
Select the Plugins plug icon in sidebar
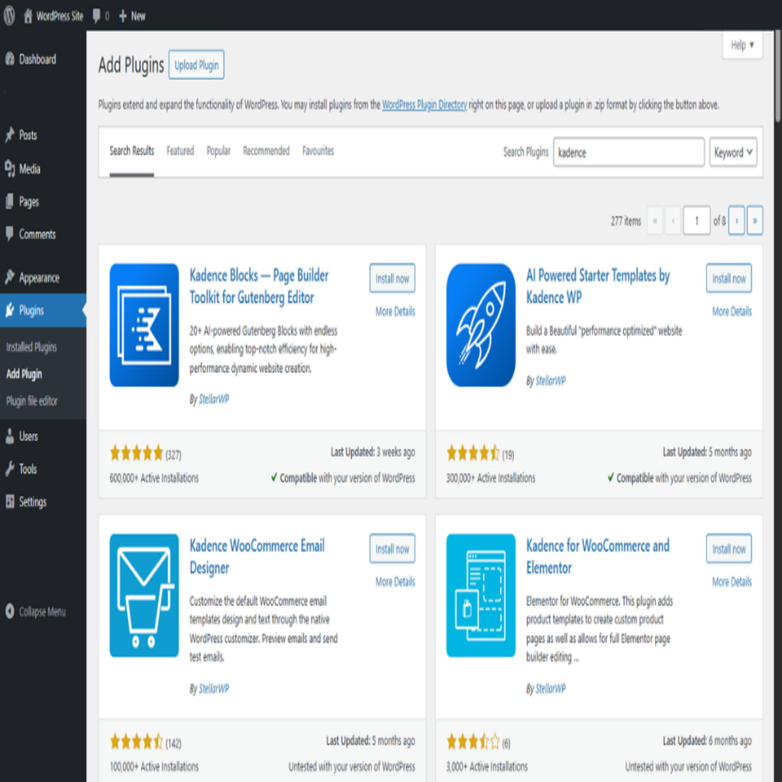9,310
